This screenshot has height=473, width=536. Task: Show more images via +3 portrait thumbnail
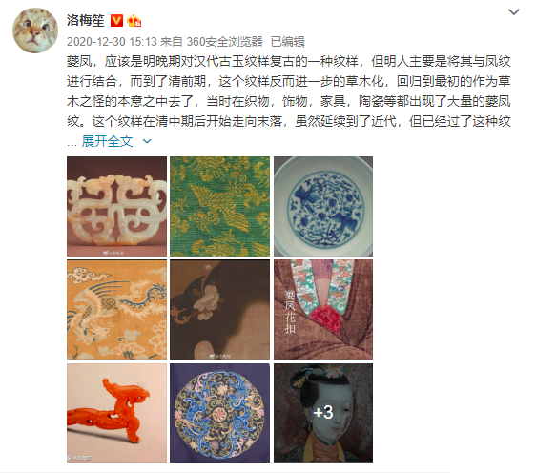323,413
